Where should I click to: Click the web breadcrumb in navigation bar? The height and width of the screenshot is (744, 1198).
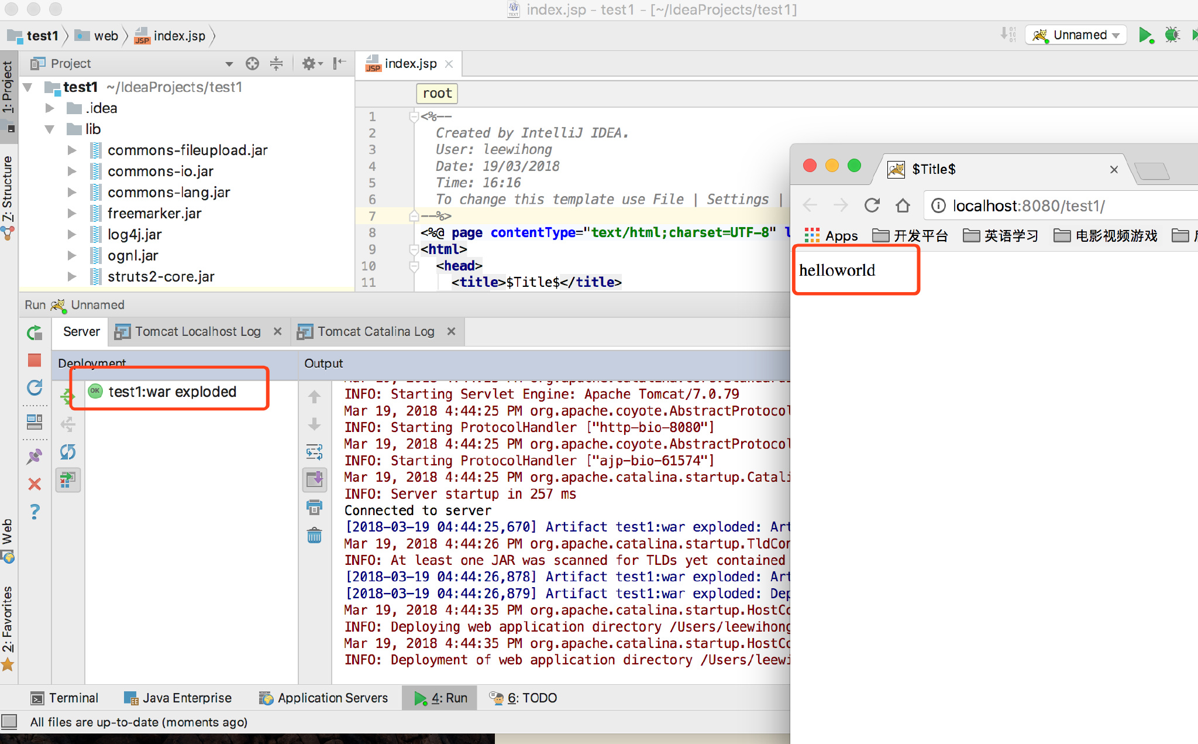pos(105,36)
